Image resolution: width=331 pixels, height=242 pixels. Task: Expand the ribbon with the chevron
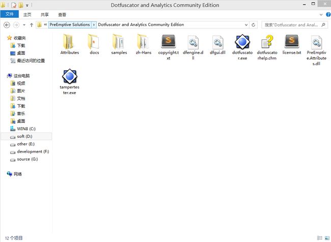point(321,15)
